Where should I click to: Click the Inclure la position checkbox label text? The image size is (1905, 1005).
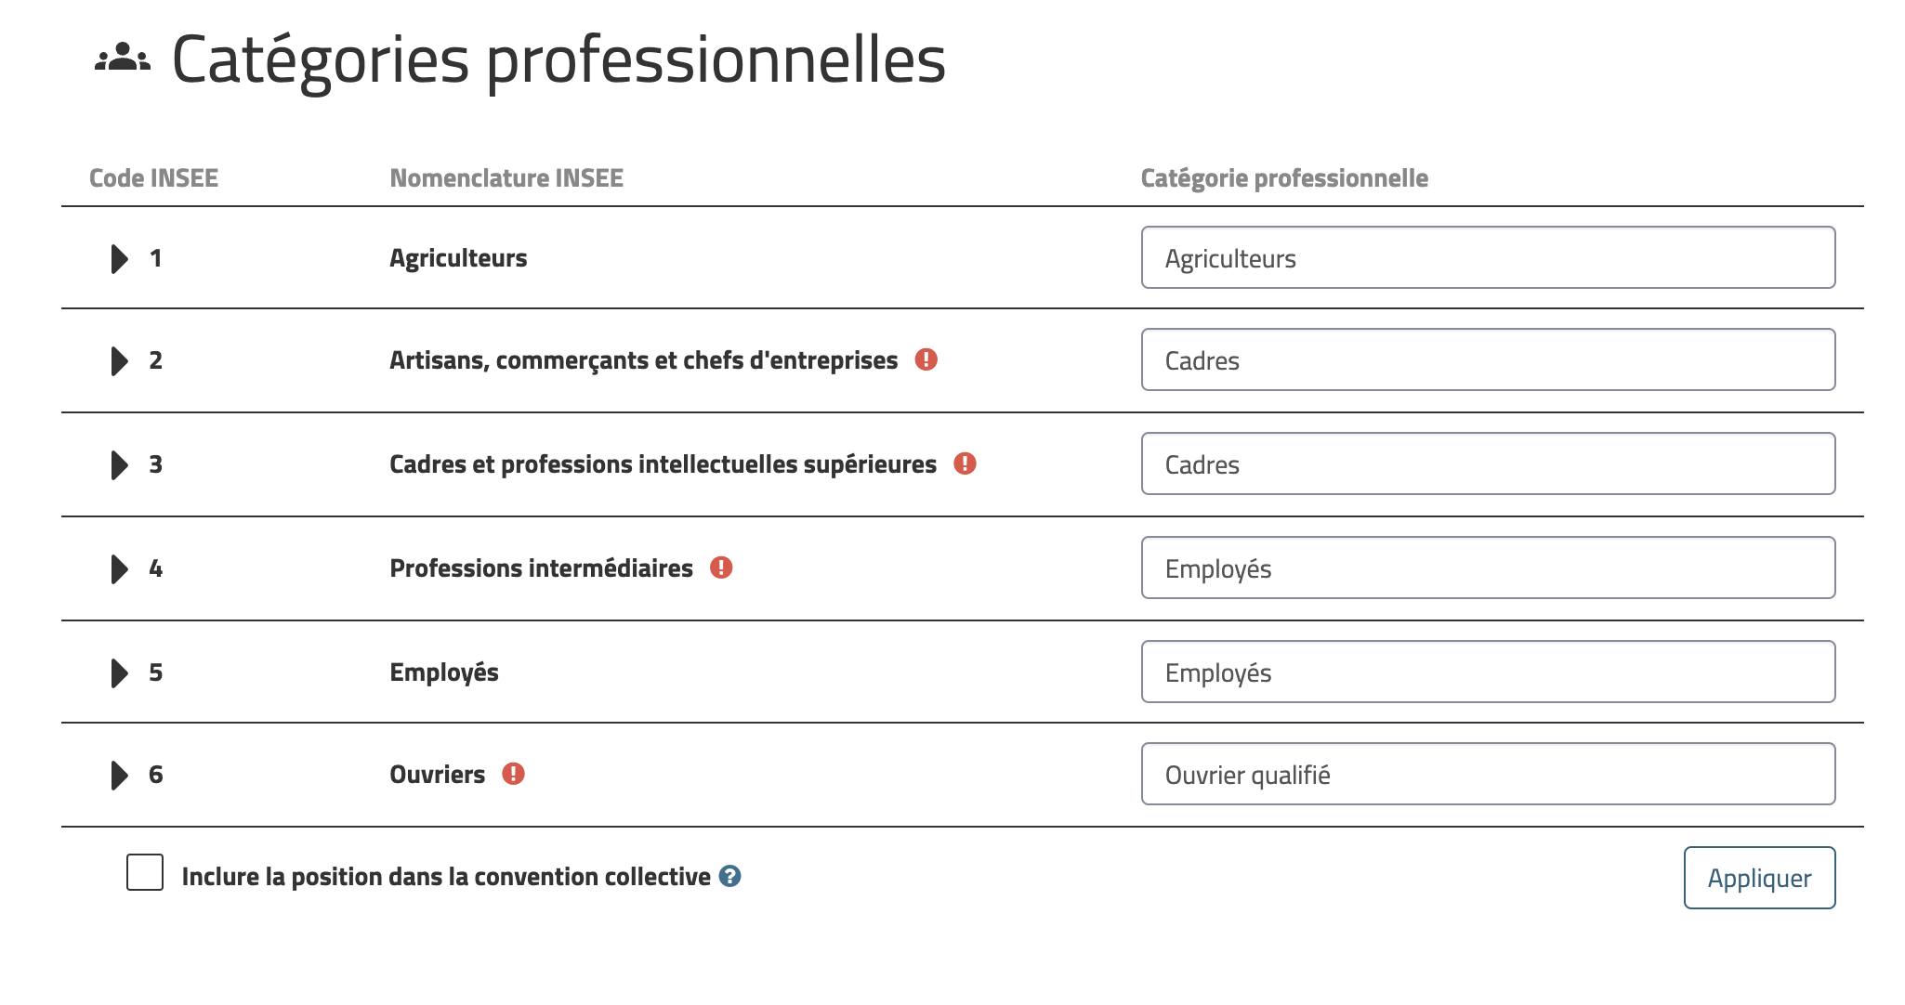click(x=446, y=877)
